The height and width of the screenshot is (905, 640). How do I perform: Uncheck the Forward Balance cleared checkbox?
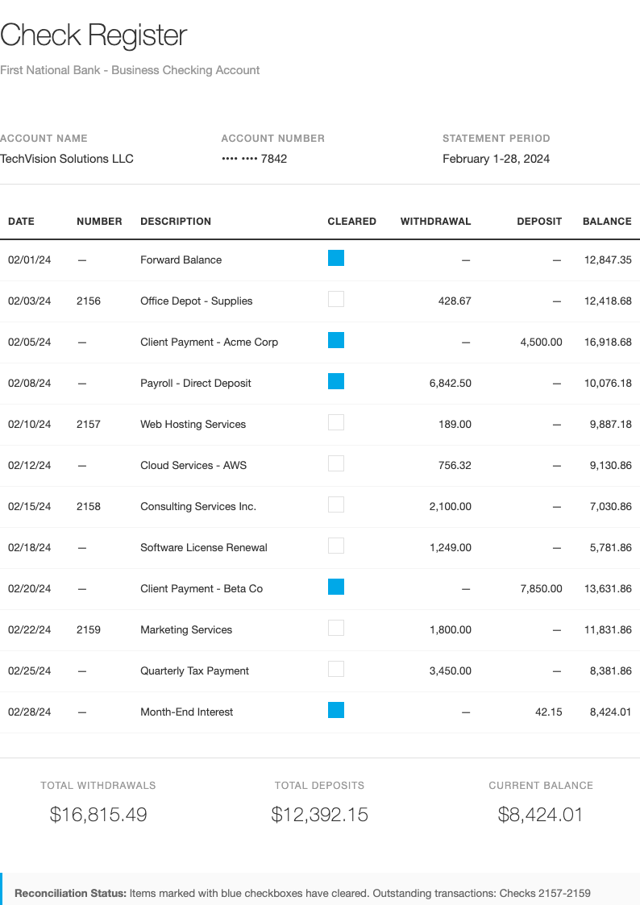[336, 257]
